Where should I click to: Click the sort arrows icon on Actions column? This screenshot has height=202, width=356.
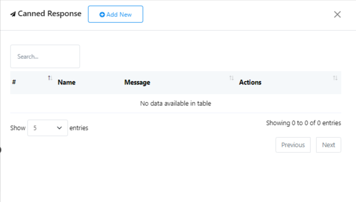tap(335, 78)
